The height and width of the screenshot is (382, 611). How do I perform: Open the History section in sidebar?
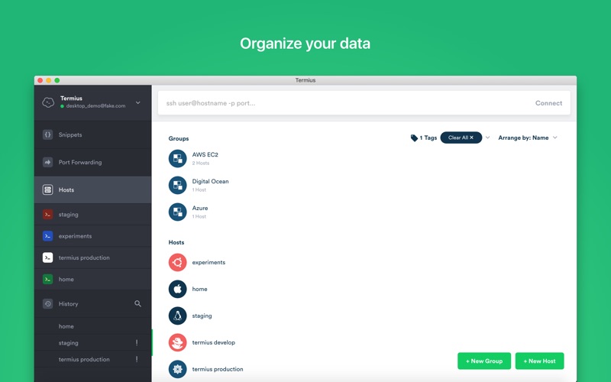pos(68,304)
